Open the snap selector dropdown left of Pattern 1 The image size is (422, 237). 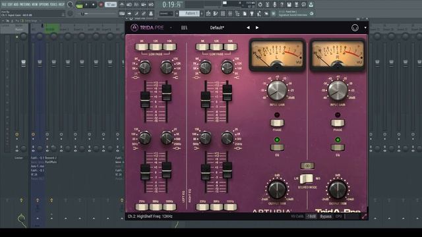coord(166,13)
